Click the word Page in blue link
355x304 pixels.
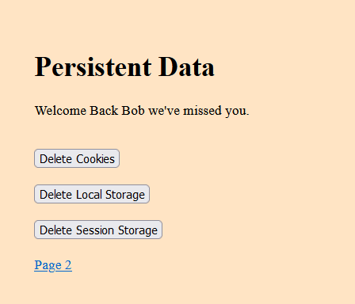coord(48,265)
